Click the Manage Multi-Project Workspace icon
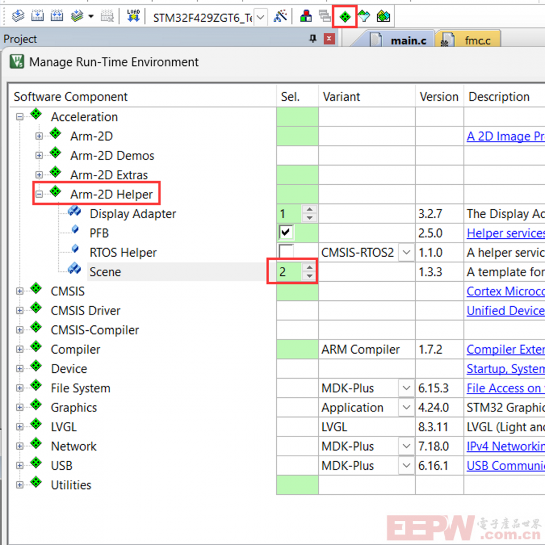Image resolution: width=545 pixels, height=545 pixels. click(x=325, y=16)
